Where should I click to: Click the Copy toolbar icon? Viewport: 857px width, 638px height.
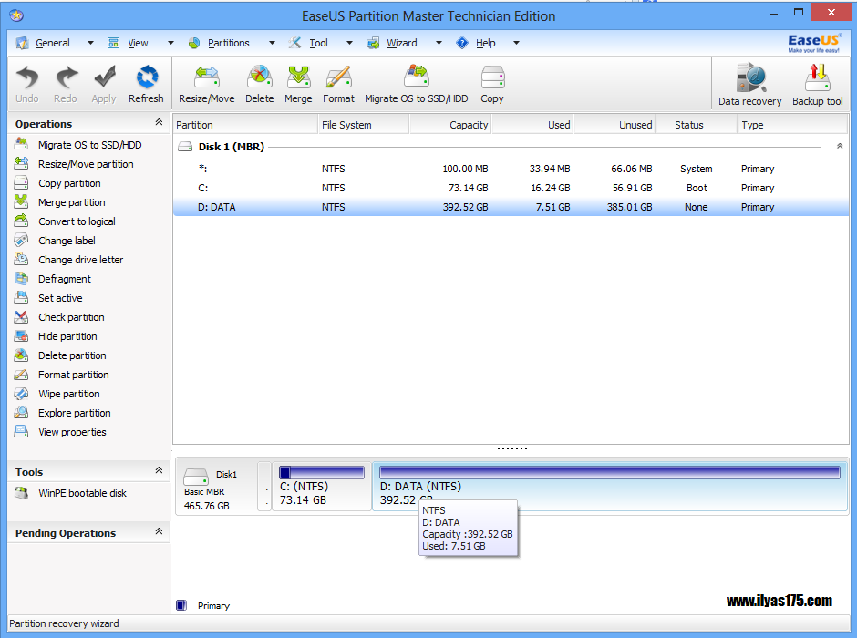[x=492, y=84]
